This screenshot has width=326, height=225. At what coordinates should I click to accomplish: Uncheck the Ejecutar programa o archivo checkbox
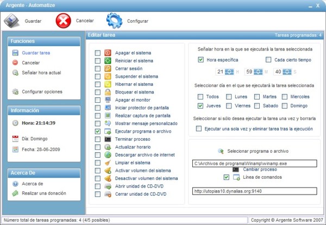click(x=97, y=131)
